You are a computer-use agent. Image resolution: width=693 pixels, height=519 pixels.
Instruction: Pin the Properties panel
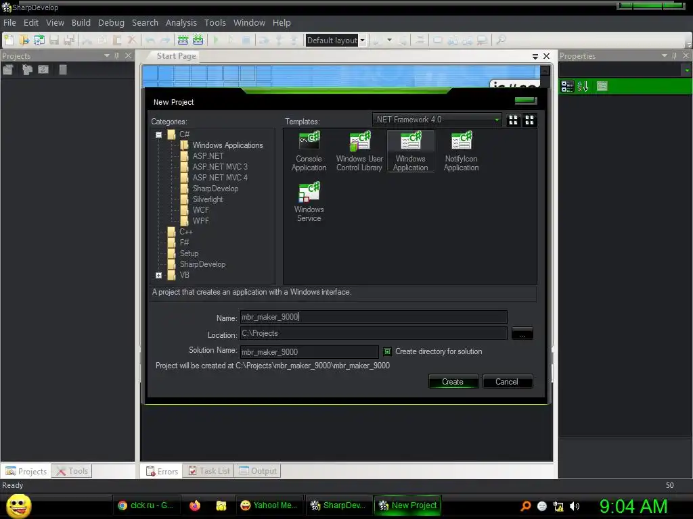click(674, 55)
